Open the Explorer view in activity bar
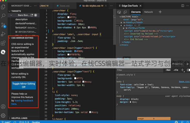The image size is (190, 123). 3,7
